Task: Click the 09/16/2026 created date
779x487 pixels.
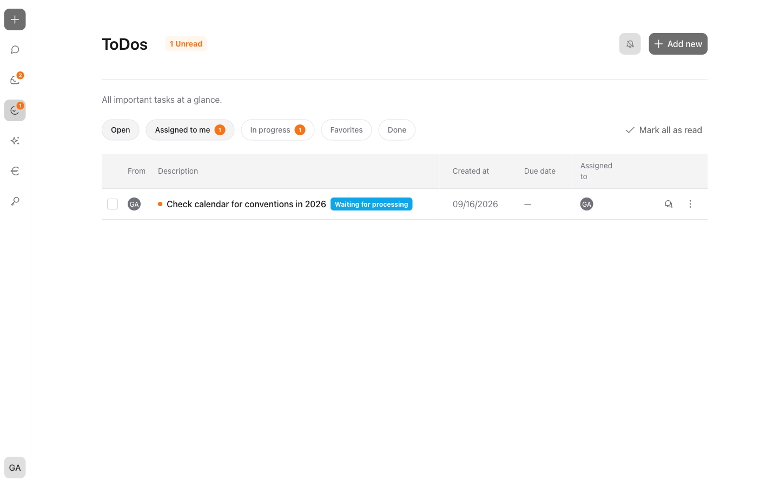Action: (x=476, y=204)
